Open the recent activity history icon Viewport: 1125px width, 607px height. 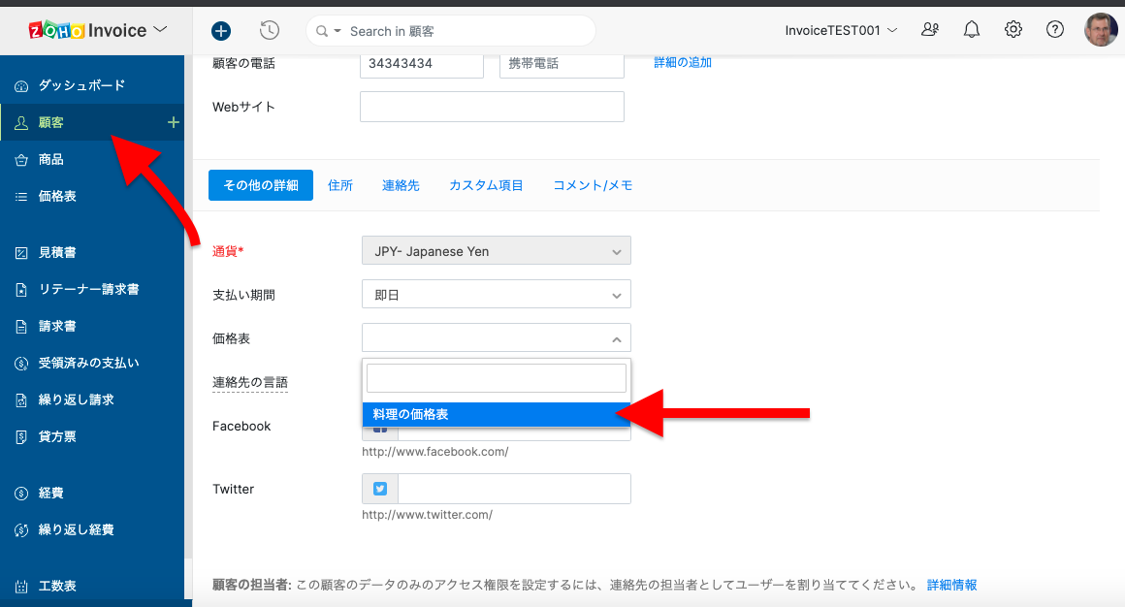tap(270, 31)
